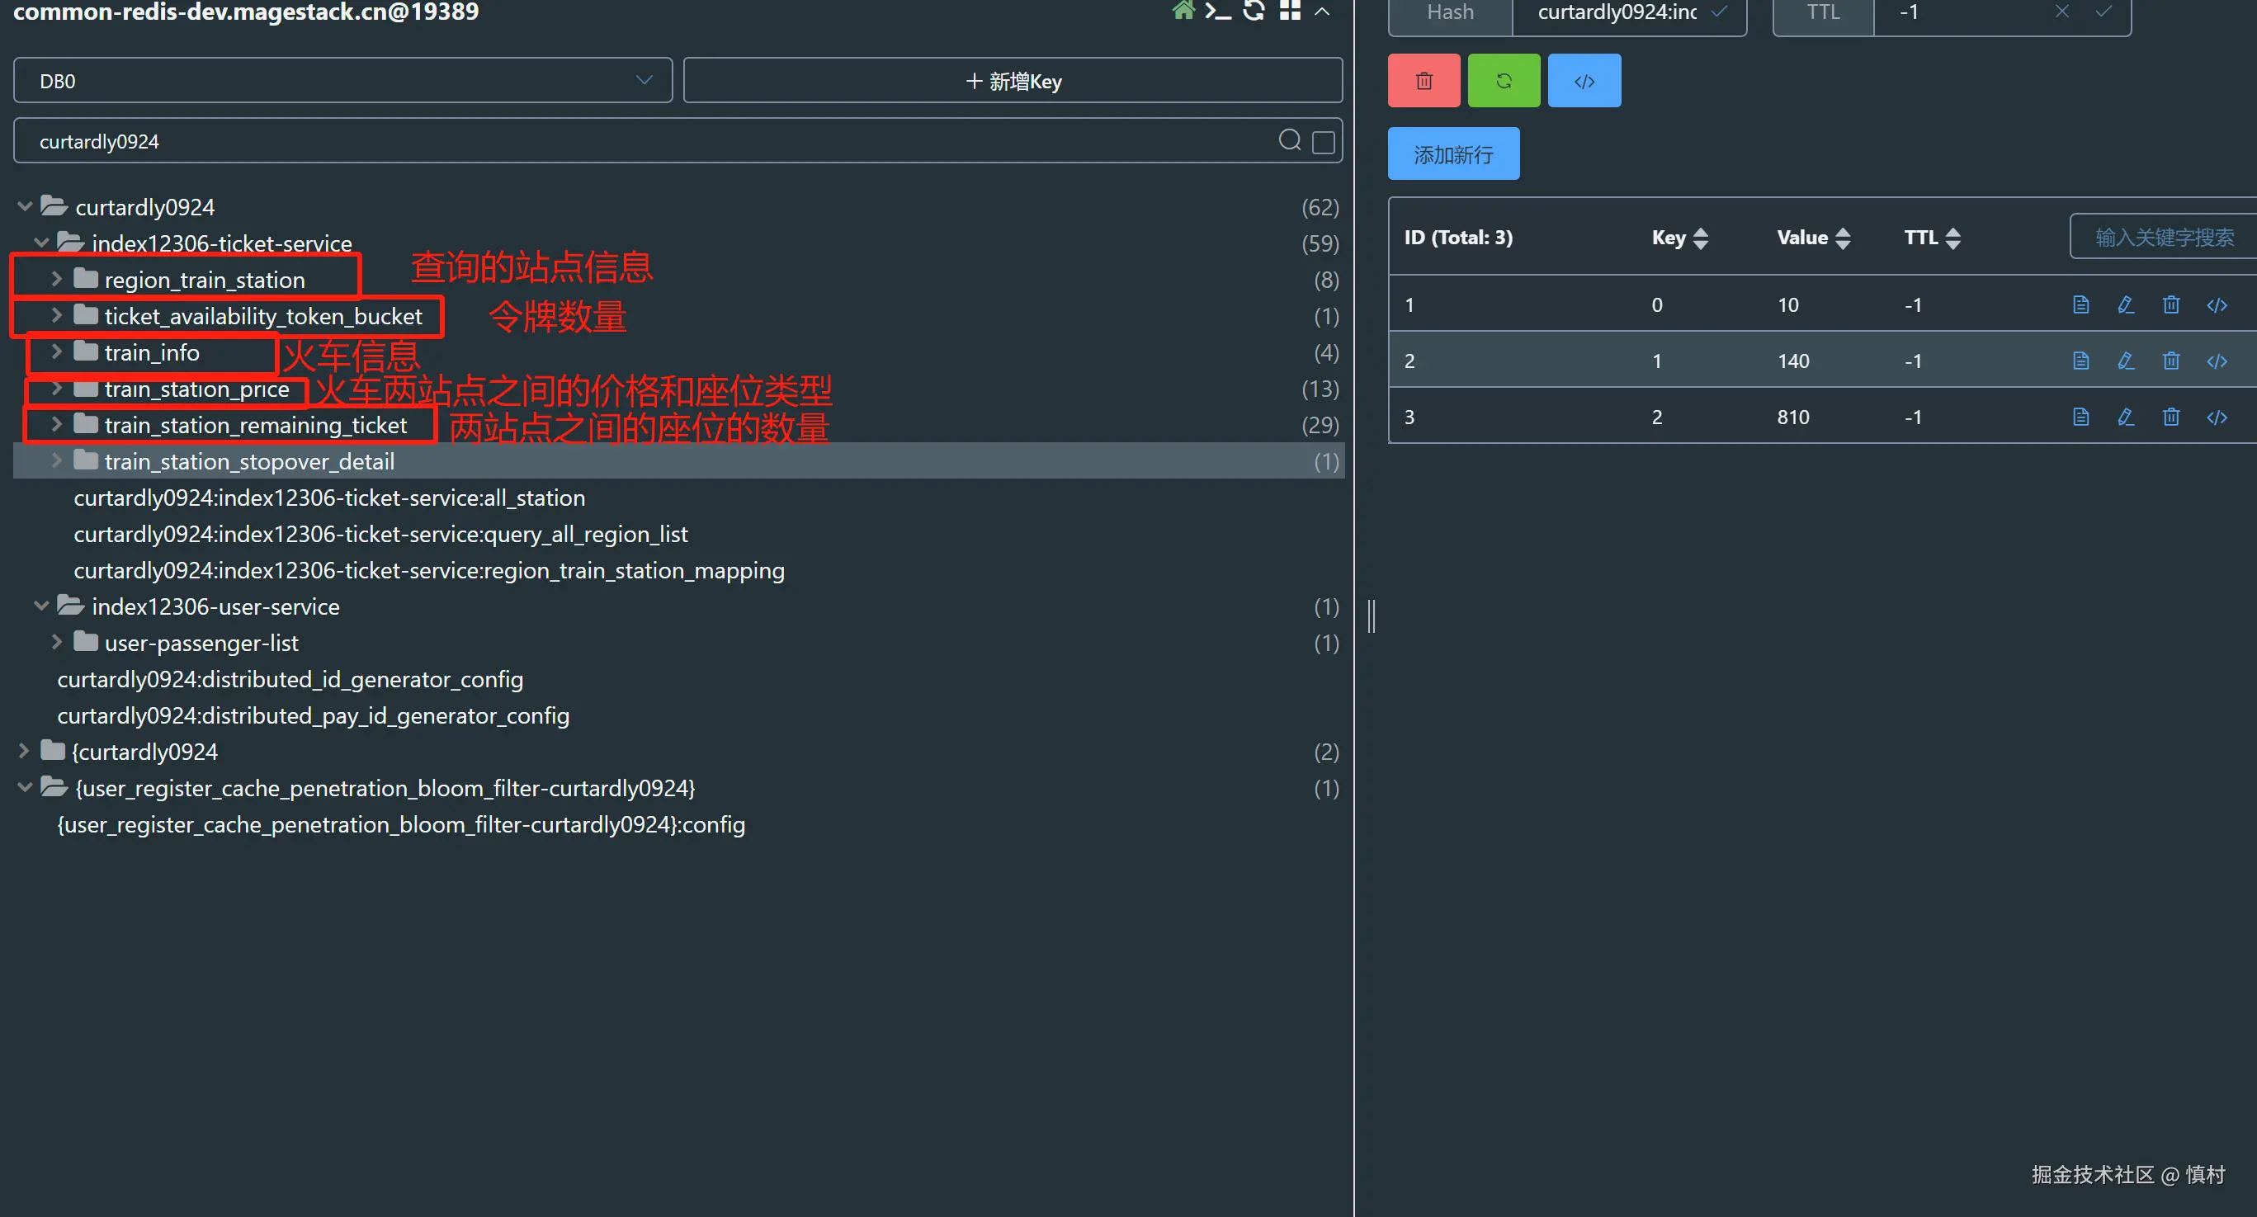Click the home icon in connection header
Screen dimensions: 2257x1217
tap(1183, 11)
